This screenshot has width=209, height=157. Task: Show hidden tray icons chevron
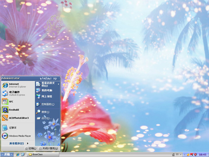tap(185, 155)
